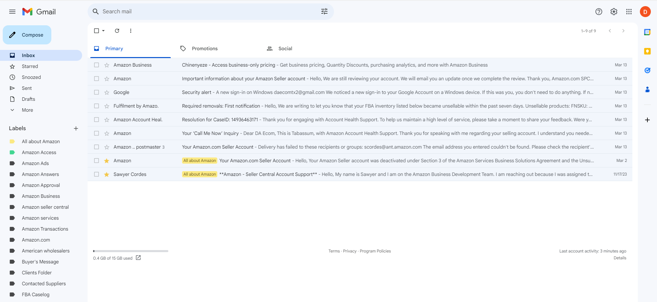The height and width of the screenshot is (302, 657).
Task: Go to the newer page arrow
Action: [x=610, y=31]
